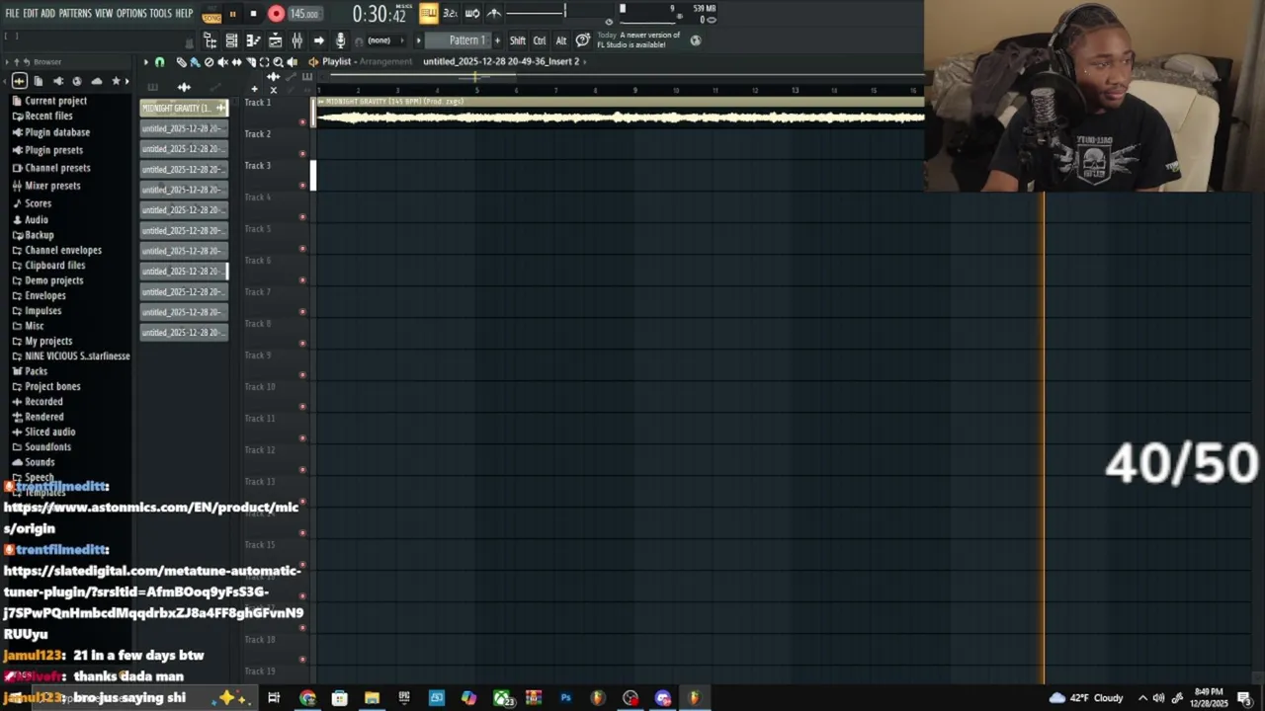Open the OPTIONS menu
The image size is (1265, 711).
tap(131, 13)
